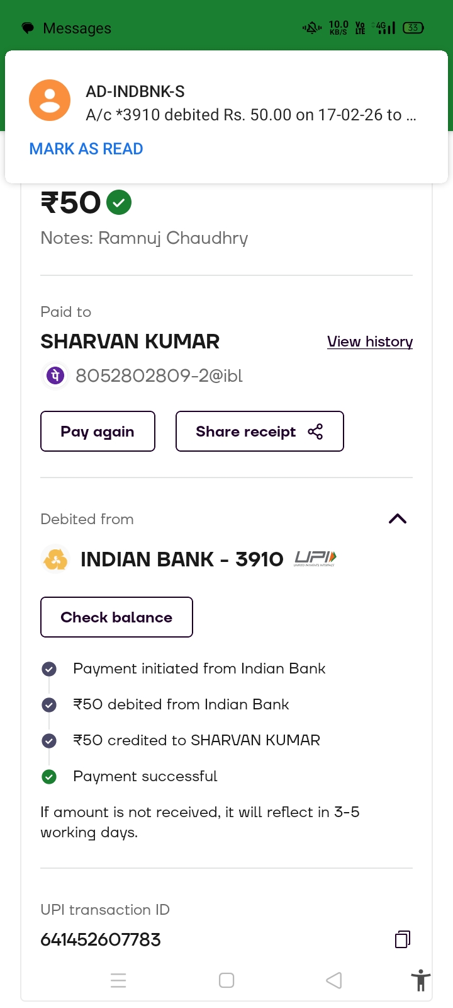Tap the Payment successful green status check
The image size is (453, 1008).
tap(49, 777)
